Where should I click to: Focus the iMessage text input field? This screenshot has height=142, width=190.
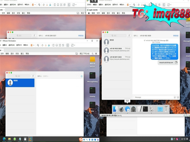(x=153, y=97)
